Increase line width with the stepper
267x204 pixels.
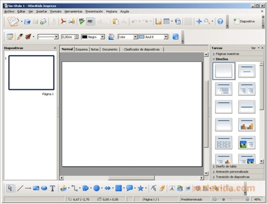[77, 36]
